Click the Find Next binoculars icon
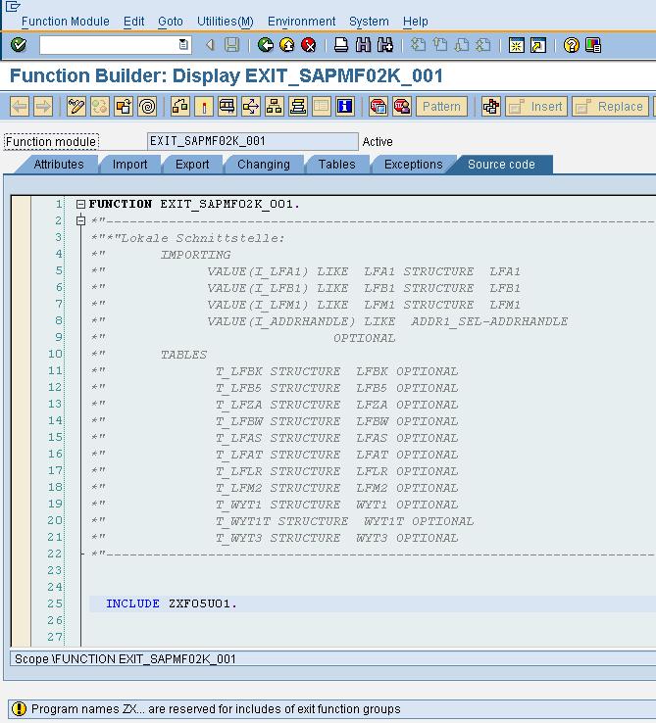This screenshot has width=656, height=723. click(385, 45)
